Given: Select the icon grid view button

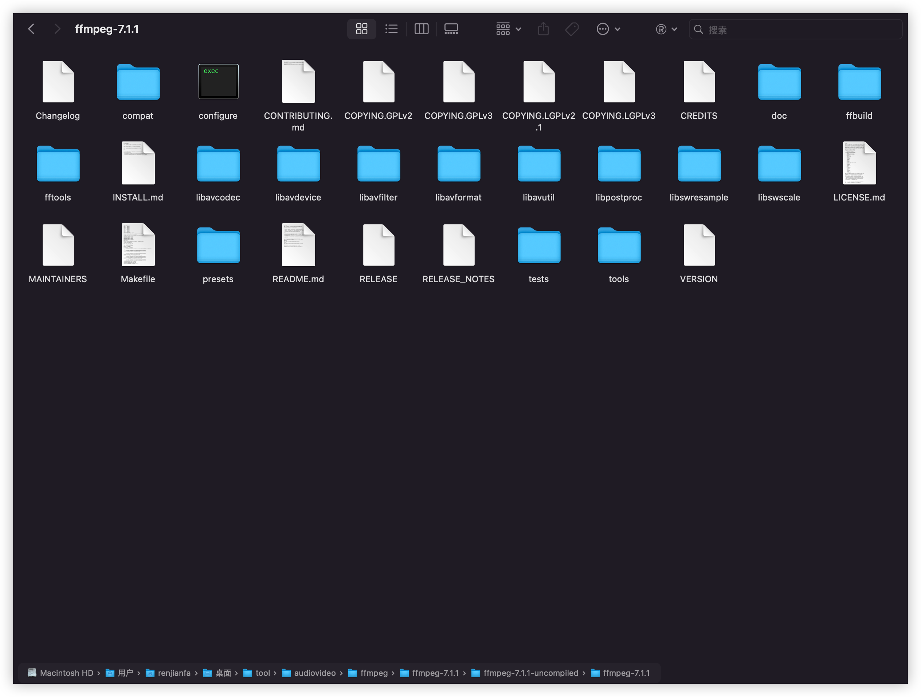Looking at the screenshot, I should click(x=361, y=29).
